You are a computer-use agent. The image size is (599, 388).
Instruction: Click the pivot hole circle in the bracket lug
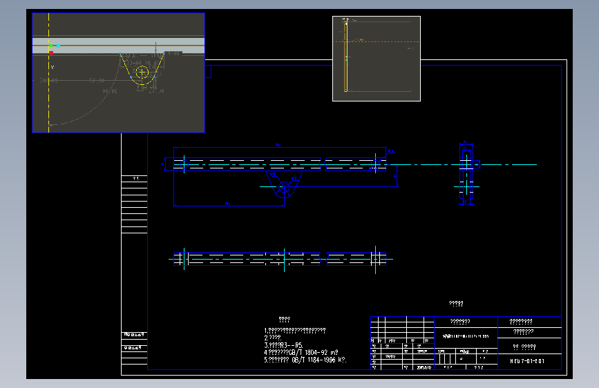(x=284, y=187)
